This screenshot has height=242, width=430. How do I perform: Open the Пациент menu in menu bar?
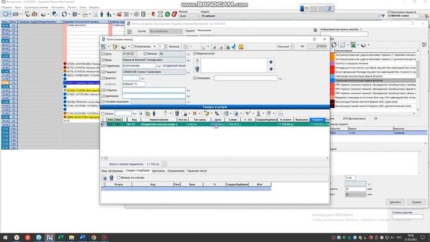coord(7,7)
